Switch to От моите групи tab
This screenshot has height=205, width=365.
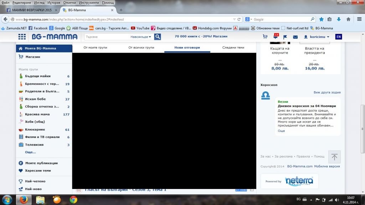click(x=95, y=47)
